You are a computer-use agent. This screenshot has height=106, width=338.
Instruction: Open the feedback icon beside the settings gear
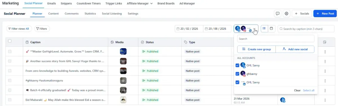(278, 13)
